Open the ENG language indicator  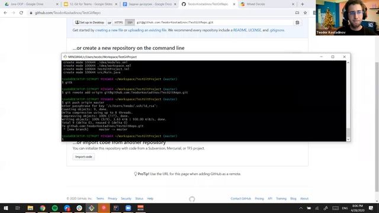click(345, 208)
